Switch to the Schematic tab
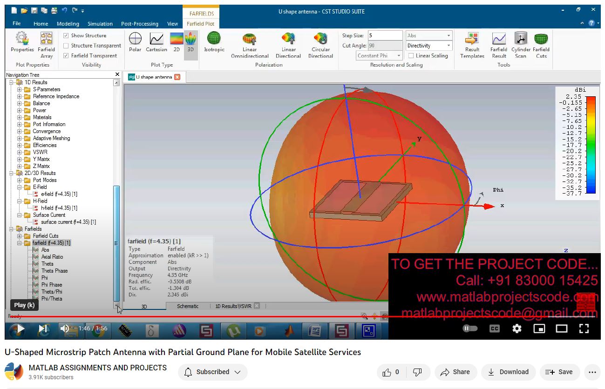This screenshot has height=389, width=605. [x=188, y=306]
